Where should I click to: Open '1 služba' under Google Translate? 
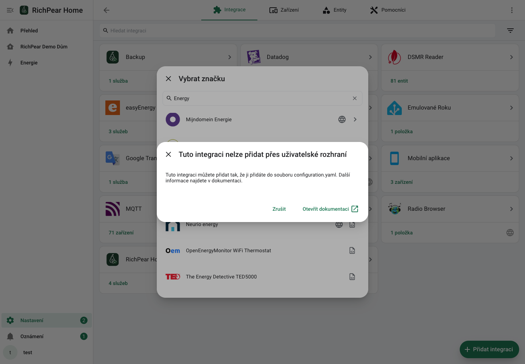[x=118, y=182]
